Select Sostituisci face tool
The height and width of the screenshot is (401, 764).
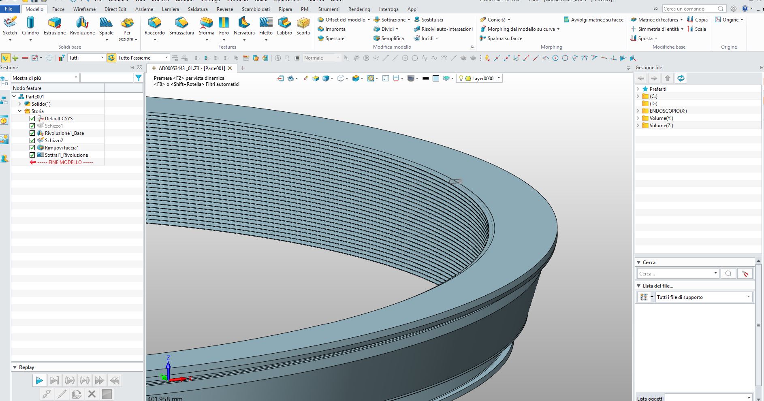428,19
